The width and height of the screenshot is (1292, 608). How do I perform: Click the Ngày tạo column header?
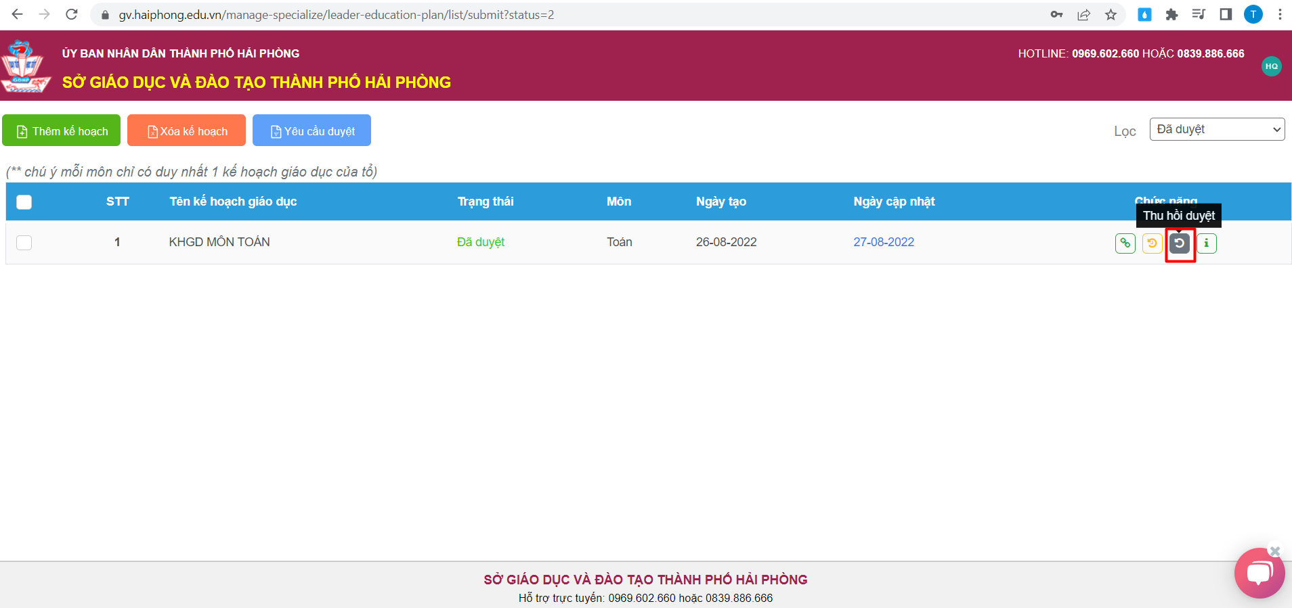click(721, 202)
